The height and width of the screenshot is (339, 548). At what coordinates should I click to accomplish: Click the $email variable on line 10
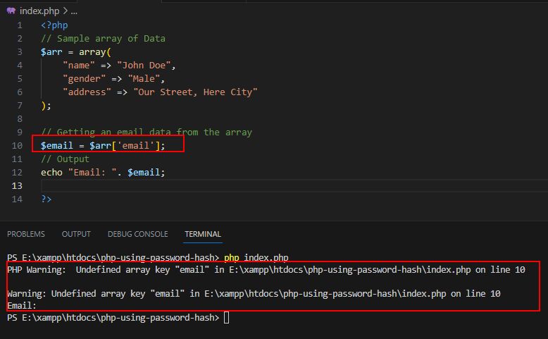coord(57,145)
